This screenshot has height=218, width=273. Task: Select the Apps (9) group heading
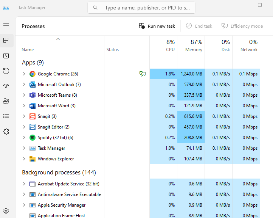(33, 63)
